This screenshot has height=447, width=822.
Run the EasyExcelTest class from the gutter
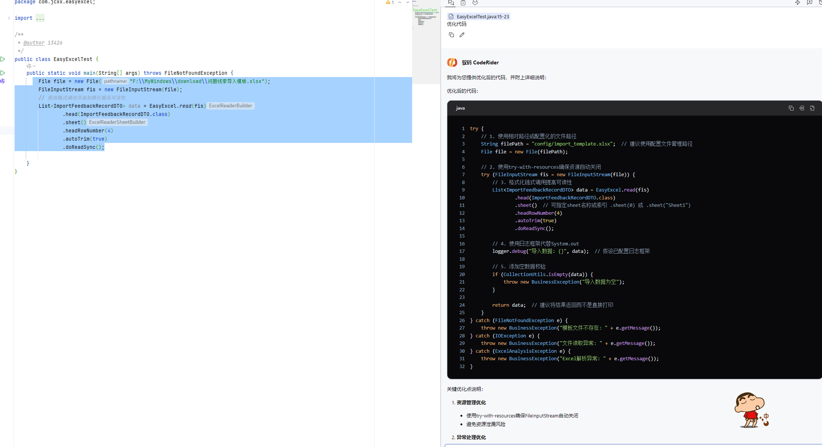coord(3,59)
